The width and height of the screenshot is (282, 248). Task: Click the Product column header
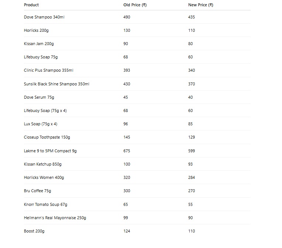[x=31, y=5]
